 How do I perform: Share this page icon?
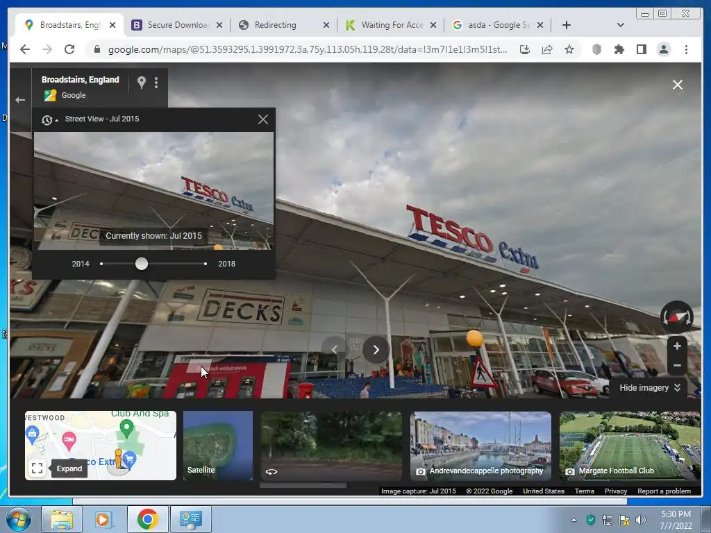pyautogui.click(x=547, y=49)
